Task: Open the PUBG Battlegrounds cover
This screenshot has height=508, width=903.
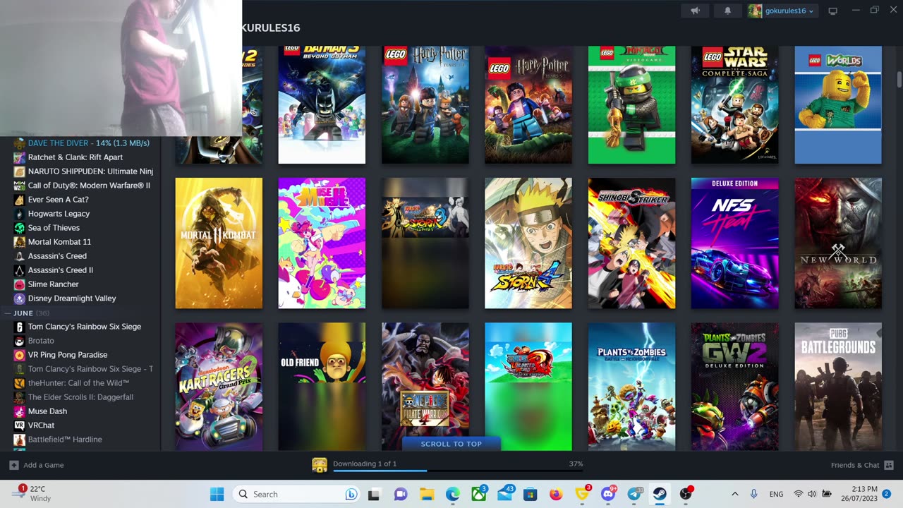Action: pos(838,387)
